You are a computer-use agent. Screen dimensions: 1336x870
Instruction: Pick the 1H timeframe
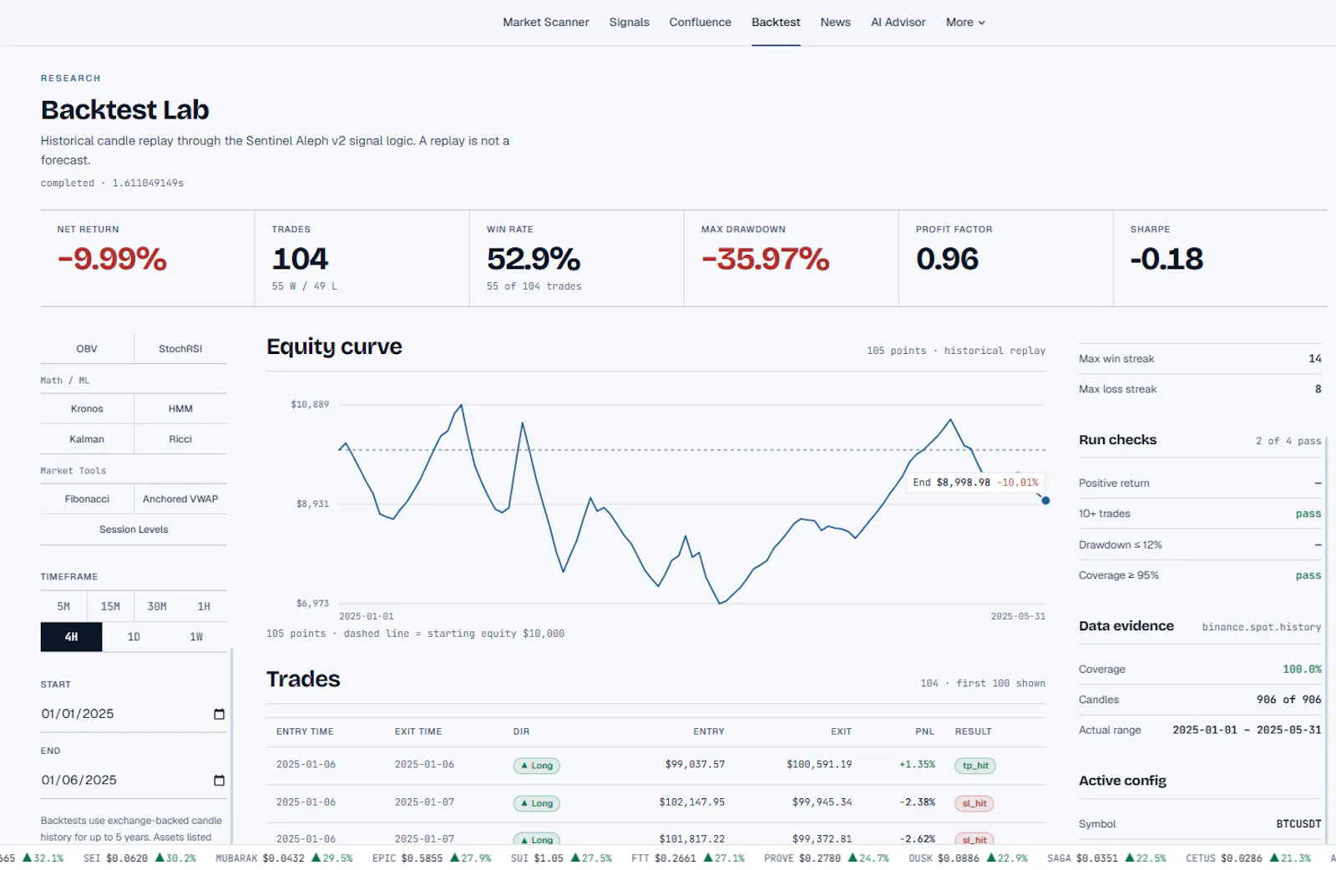pos(204,607)
